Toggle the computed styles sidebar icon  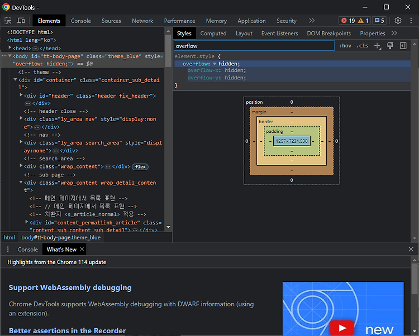pos(403,46)
